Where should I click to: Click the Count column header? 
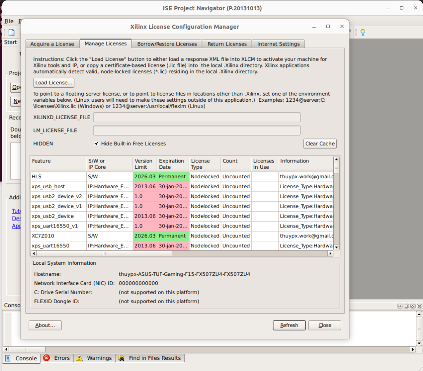tap(236, 164)
